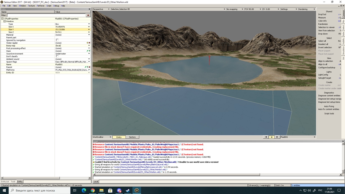Screen dimensions: 345x194
Task: Switch to the Sectors tab
Action: (132, 137)
